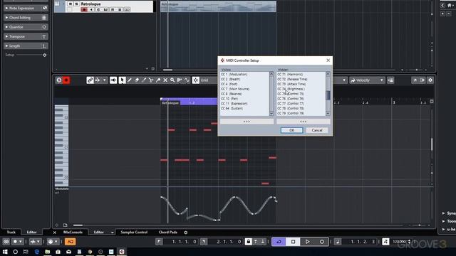Solo the Retrologue track

click(x=76, y=4)
